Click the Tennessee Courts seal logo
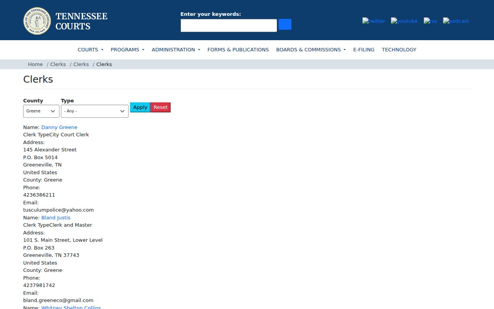 [x=37, y=21]
